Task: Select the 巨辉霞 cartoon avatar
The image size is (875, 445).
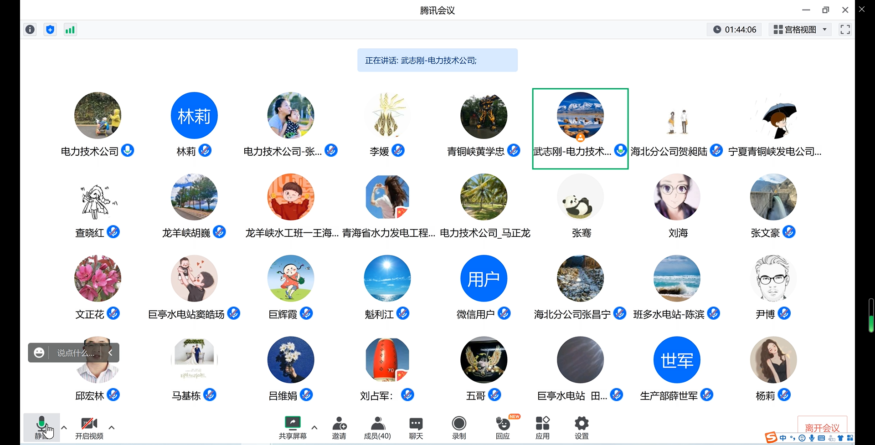Action: click(291, 278)
